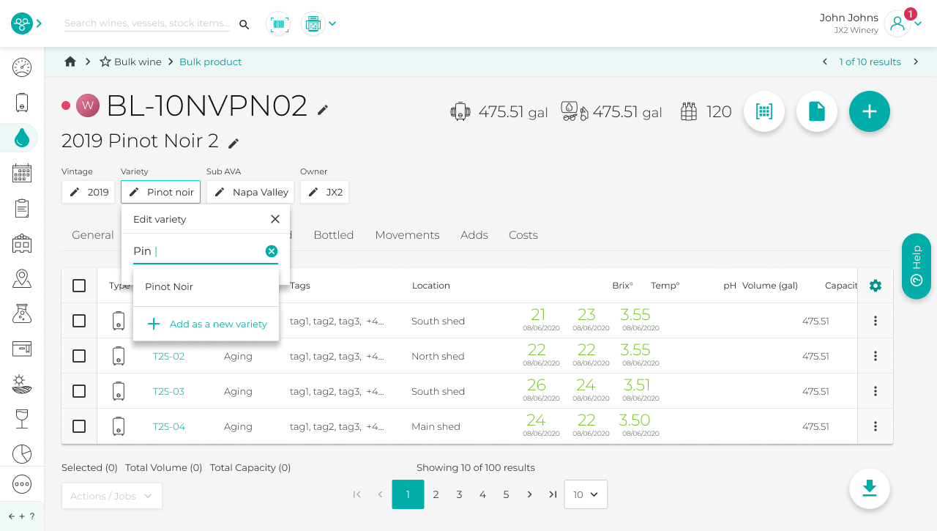Open the wine glass sidebar icon
The width and height of the screenshot is (937, 531).
click(22, 419)
